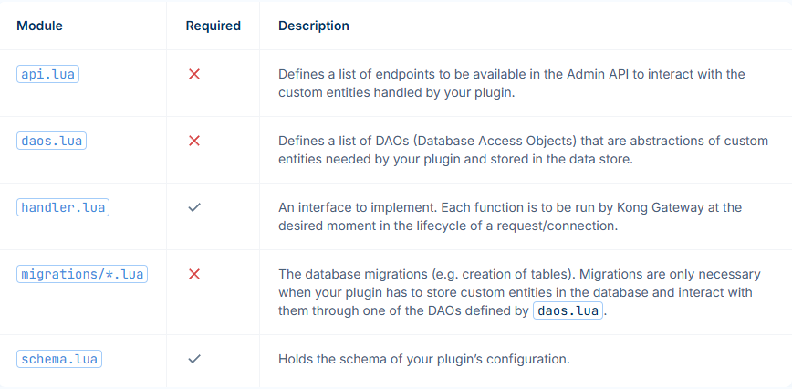The height and width of the screenshot is (389, 792).
Task: Click the red X for api.lua
Action: click(x=193, y=74)
